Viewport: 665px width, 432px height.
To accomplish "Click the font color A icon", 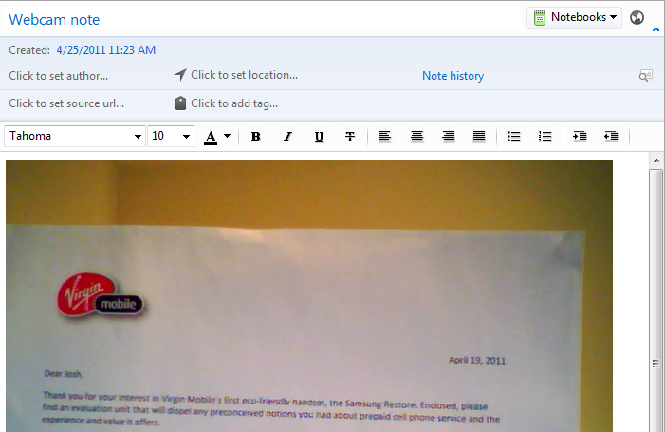I will coord(211,137).
